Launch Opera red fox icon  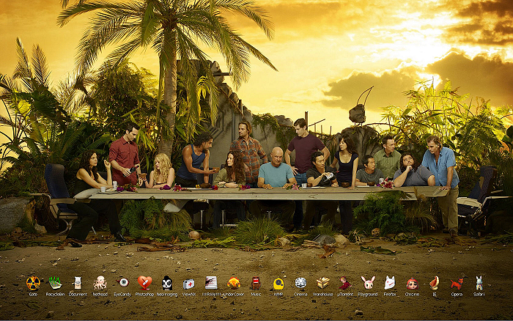pos(457,283)
